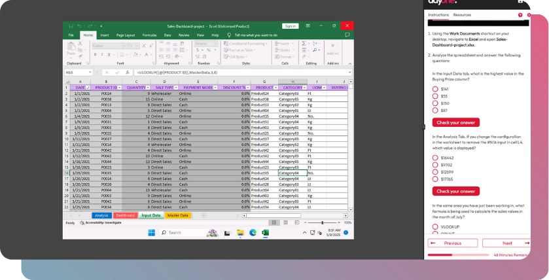
Task: Click the Ribbon Display Options icon
Action: click(308, 26)
